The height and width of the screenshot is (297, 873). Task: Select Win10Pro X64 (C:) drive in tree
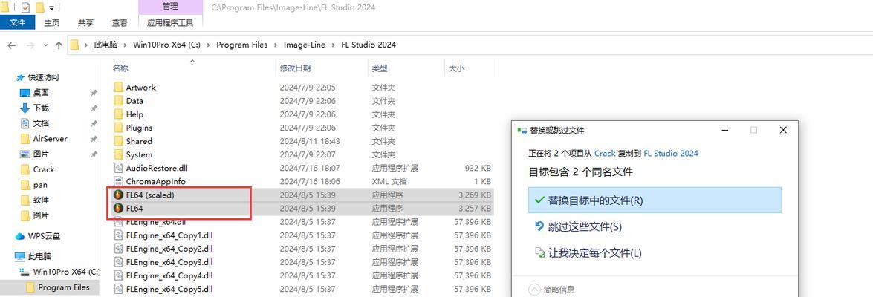click(x=65, y=272)
